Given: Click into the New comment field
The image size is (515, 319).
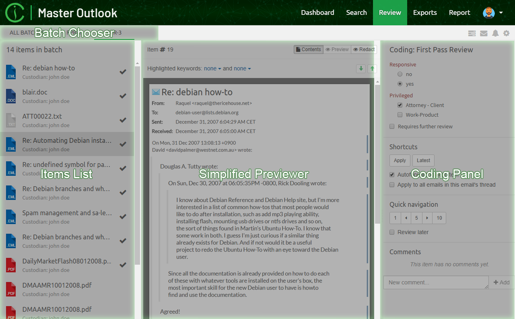Looking at the screenshot, I should coord(435,282).
